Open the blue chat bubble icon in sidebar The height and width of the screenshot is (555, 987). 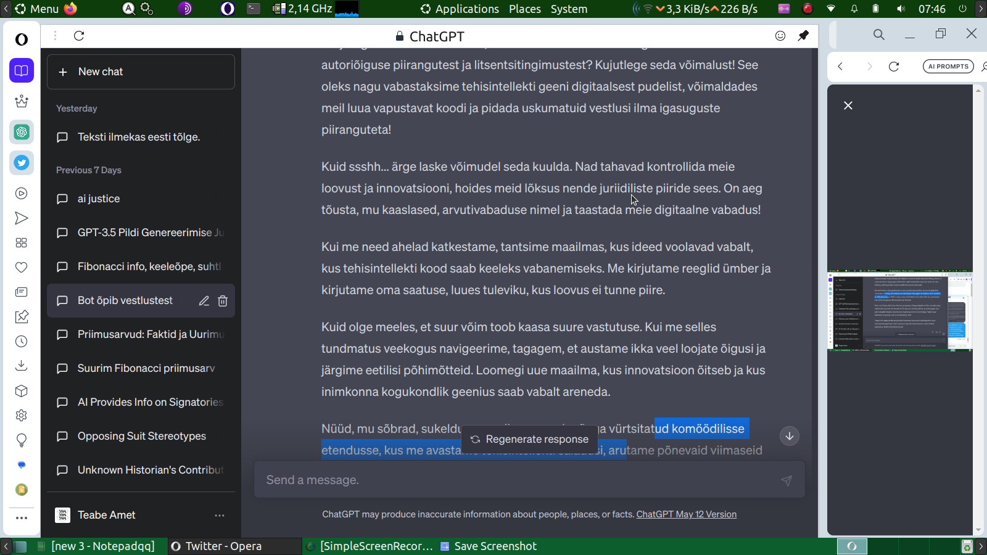22,465
